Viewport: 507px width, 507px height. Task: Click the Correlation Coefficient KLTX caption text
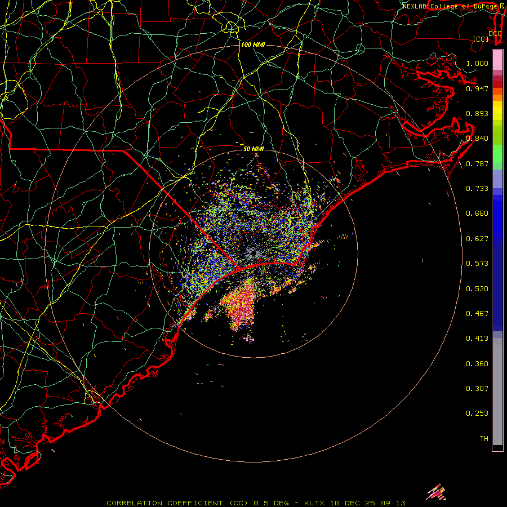256,503
